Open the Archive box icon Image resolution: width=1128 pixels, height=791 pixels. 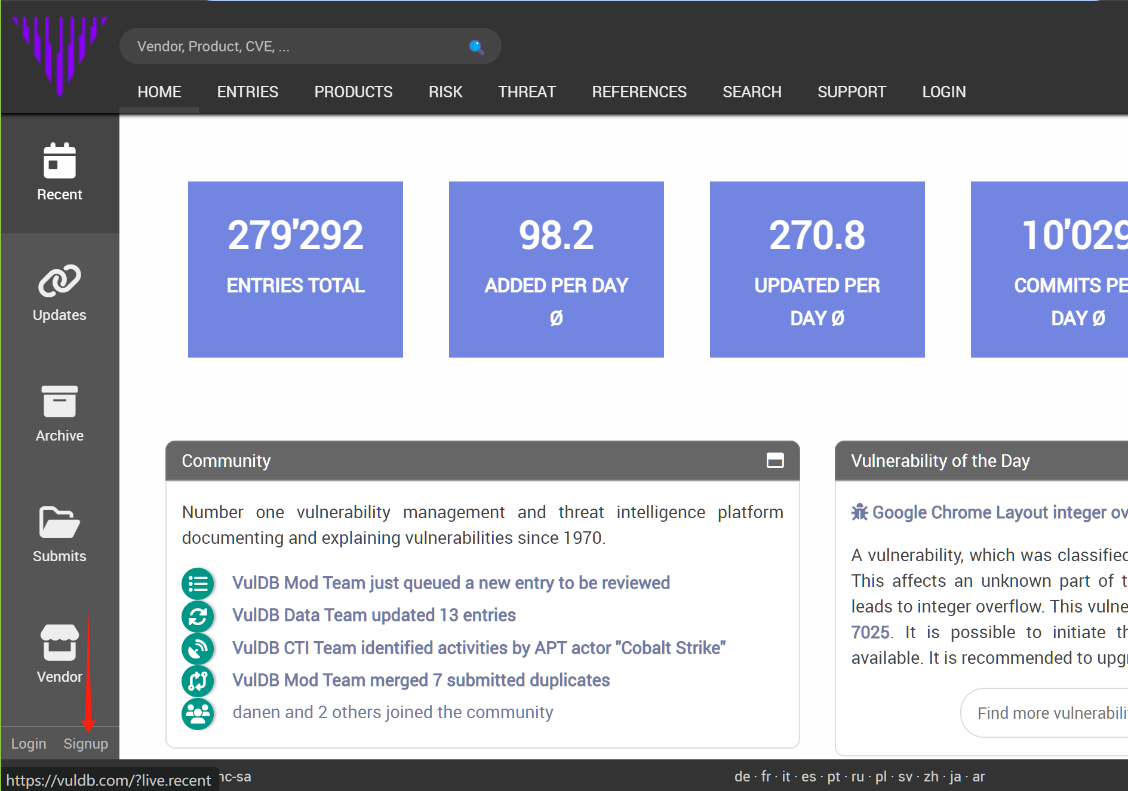(60, 402)
